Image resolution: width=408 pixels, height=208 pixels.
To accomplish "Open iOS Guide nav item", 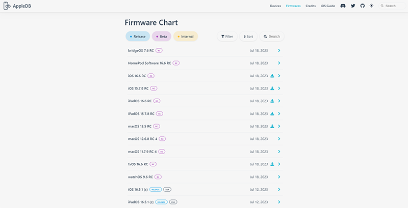I will pyautogui.click(x=328, y=6).
